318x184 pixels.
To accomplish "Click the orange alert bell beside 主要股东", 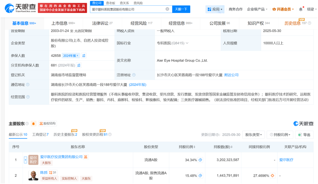I will pos(33,124).
